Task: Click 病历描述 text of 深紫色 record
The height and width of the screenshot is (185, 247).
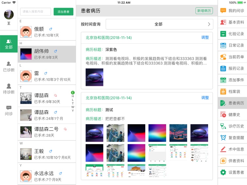Action: 146,61
